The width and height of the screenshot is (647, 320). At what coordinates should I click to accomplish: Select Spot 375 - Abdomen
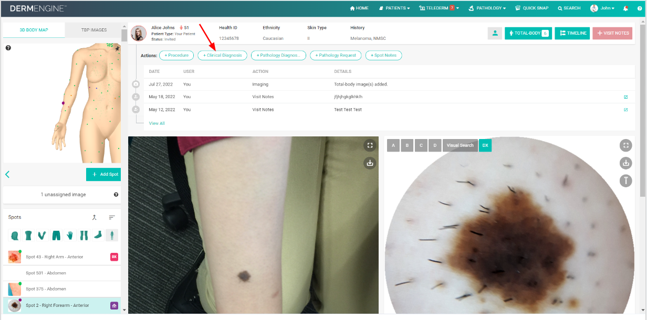62,289
